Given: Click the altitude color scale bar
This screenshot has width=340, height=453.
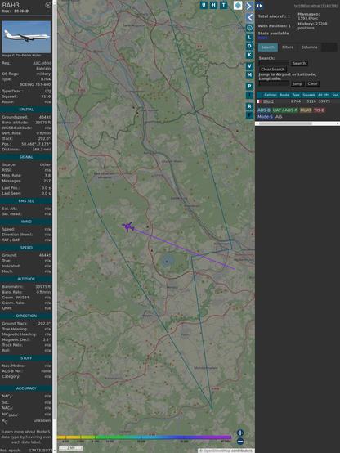Looking at the screenshot, I should point(144,437).
